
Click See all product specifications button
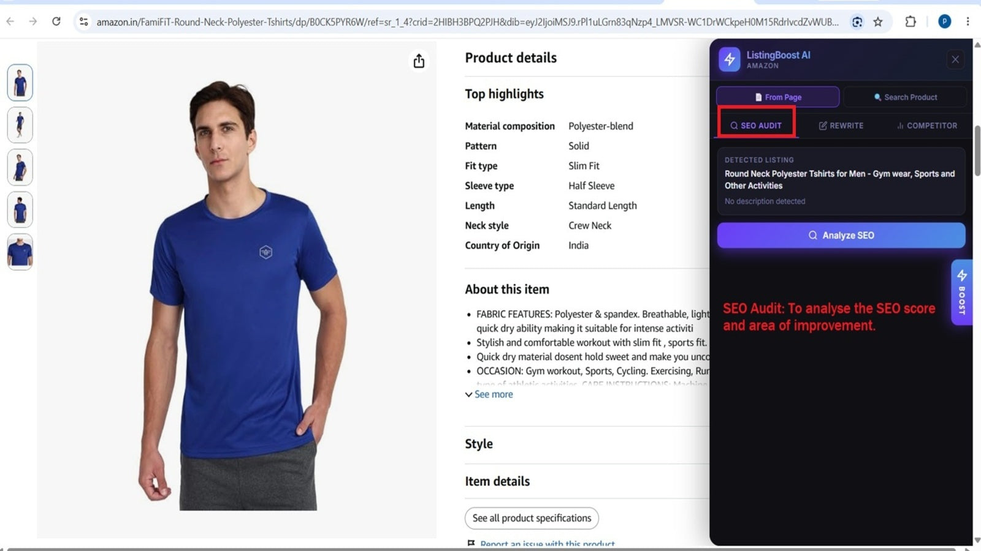coord(532,518)
